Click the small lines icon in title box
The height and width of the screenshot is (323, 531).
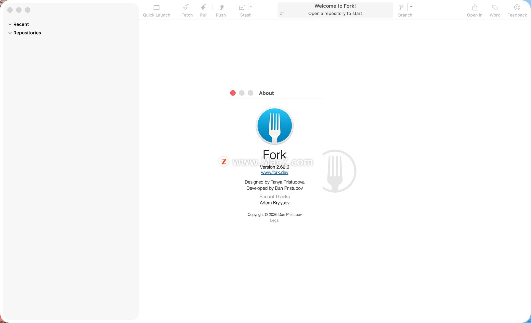282,13
